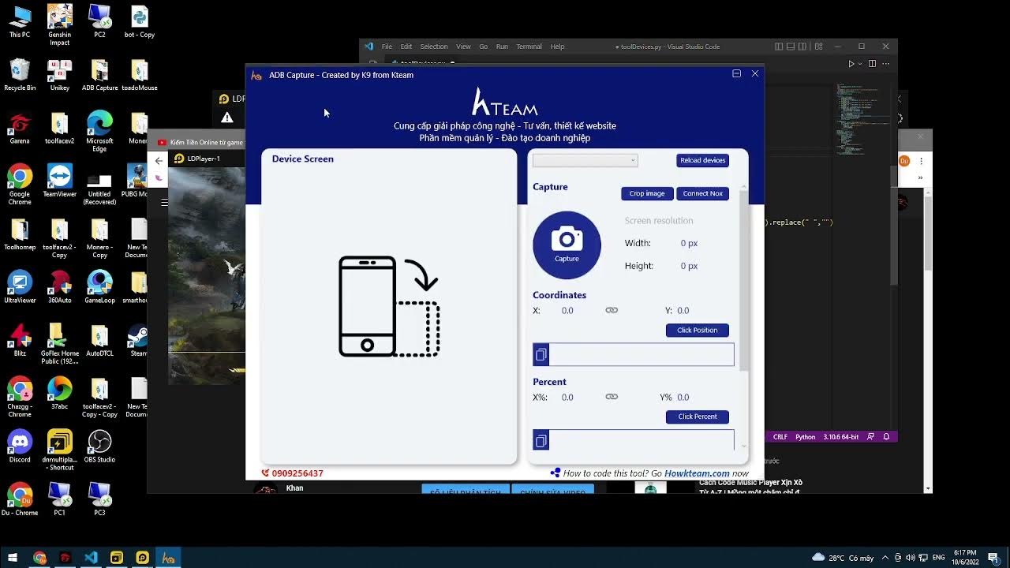Open the weather widget 28°C in taskbar

point(843,558)
